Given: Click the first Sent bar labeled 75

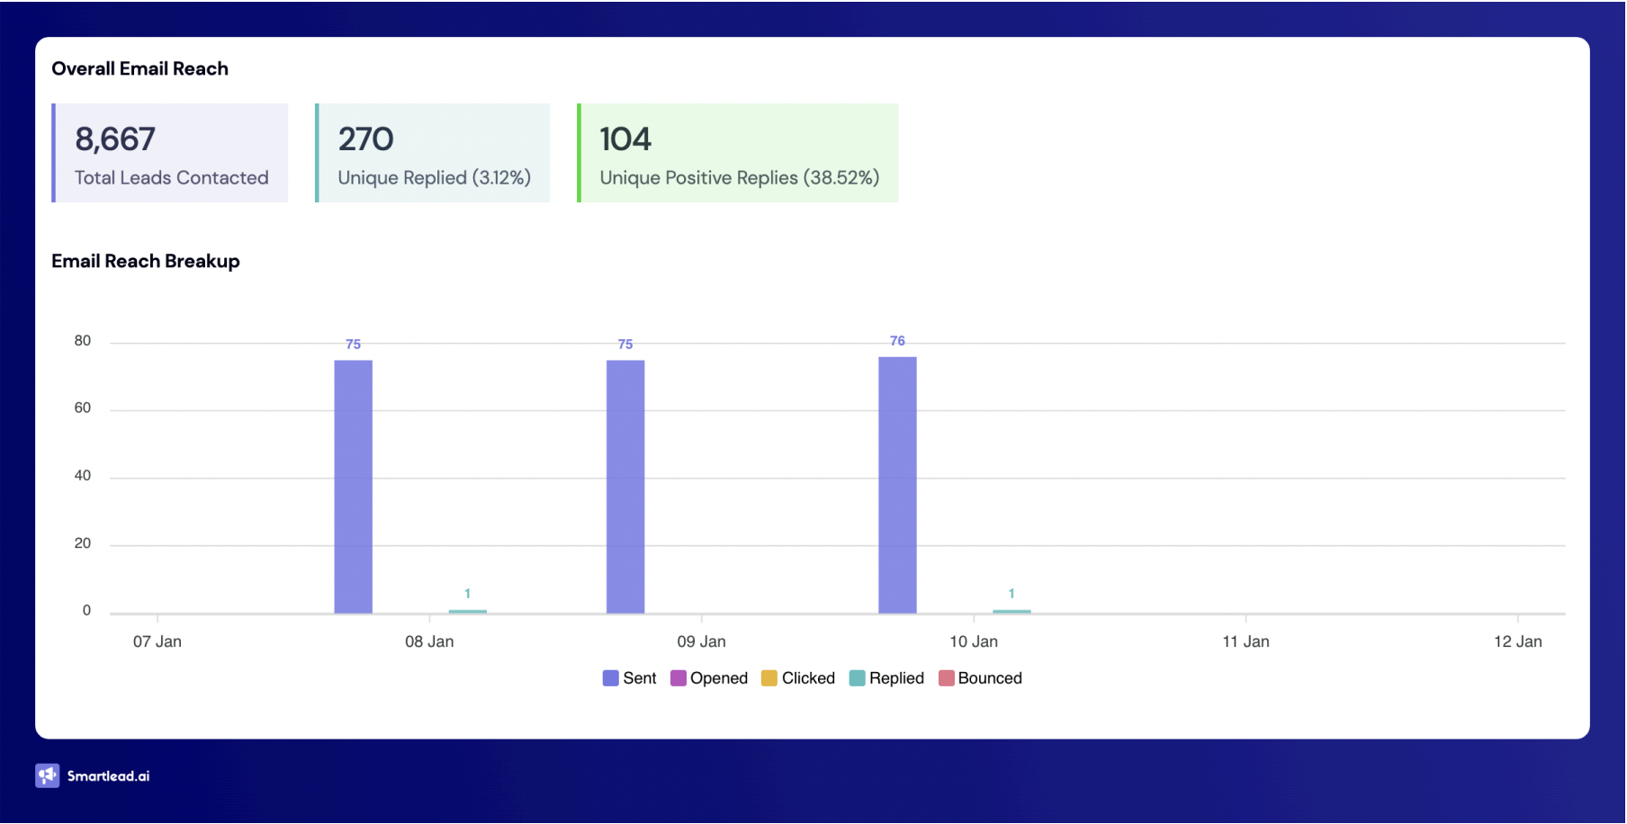Looking at the screenshot, I should tap(353, 487).
